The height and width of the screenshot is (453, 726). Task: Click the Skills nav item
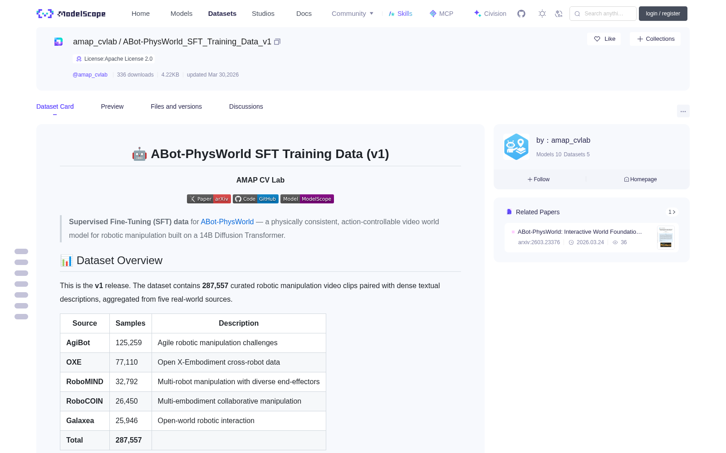coord(400,14)
